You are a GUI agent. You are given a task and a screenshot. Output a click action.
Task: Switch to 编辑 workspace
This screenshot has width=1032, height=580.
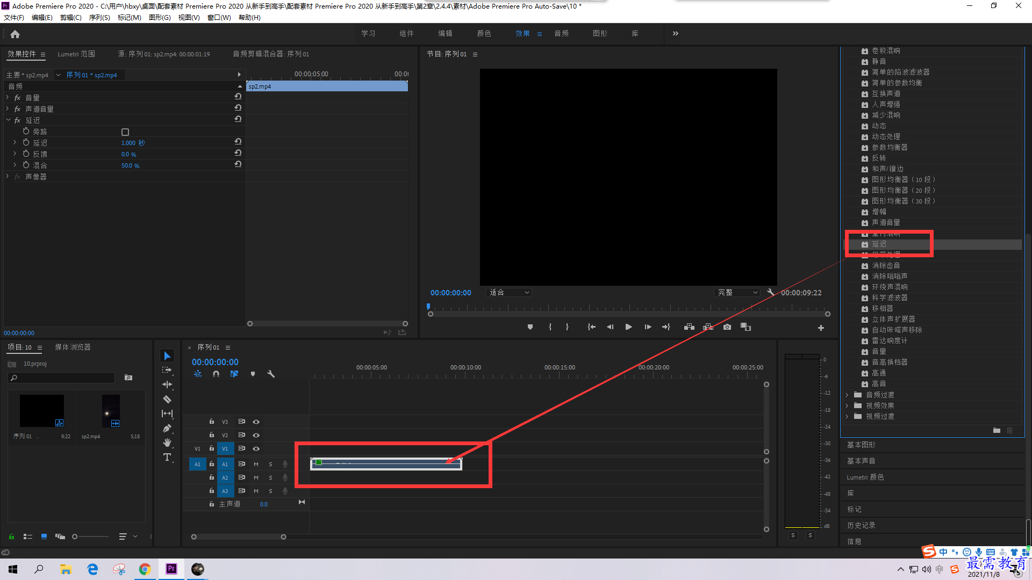[x=445, y=33]
